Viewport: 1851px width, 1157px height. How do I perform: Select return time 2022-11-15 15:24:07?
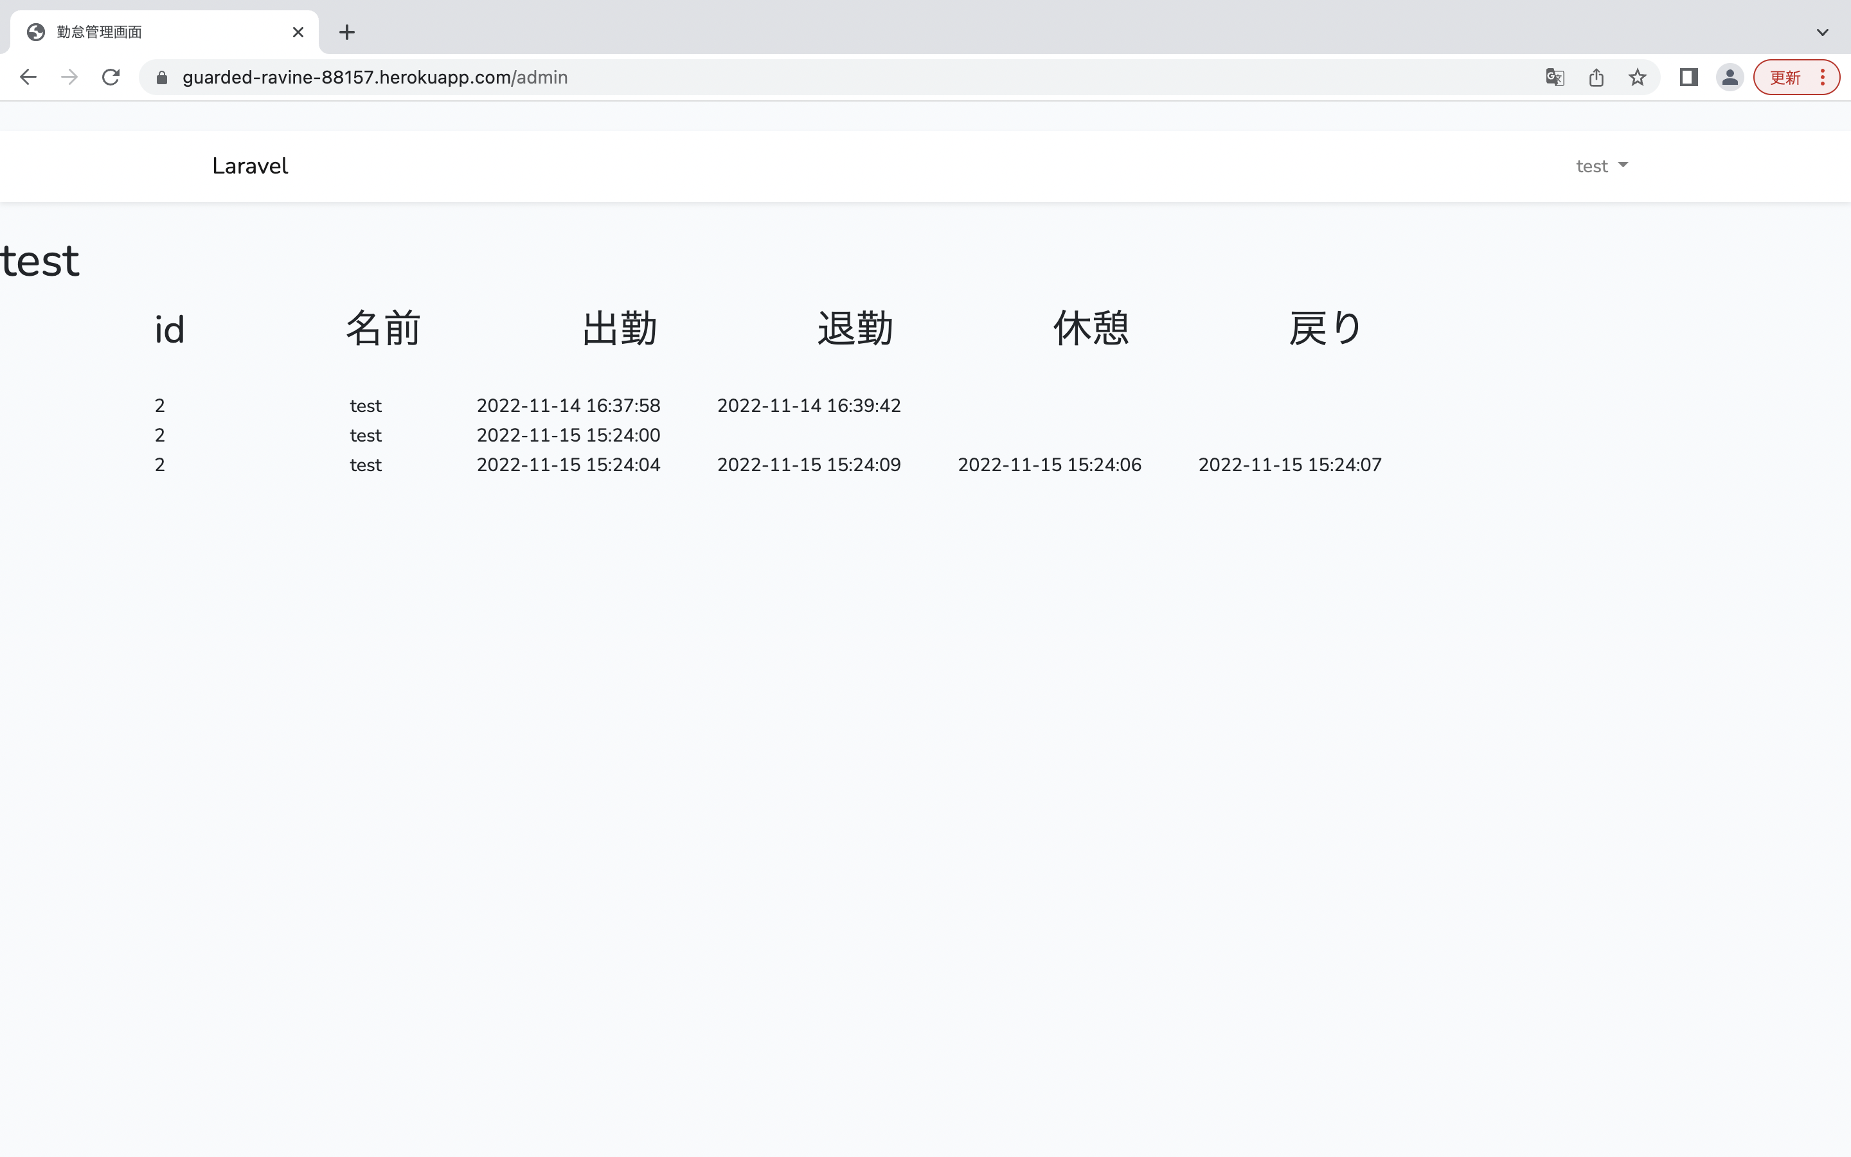coord(1289,465)
